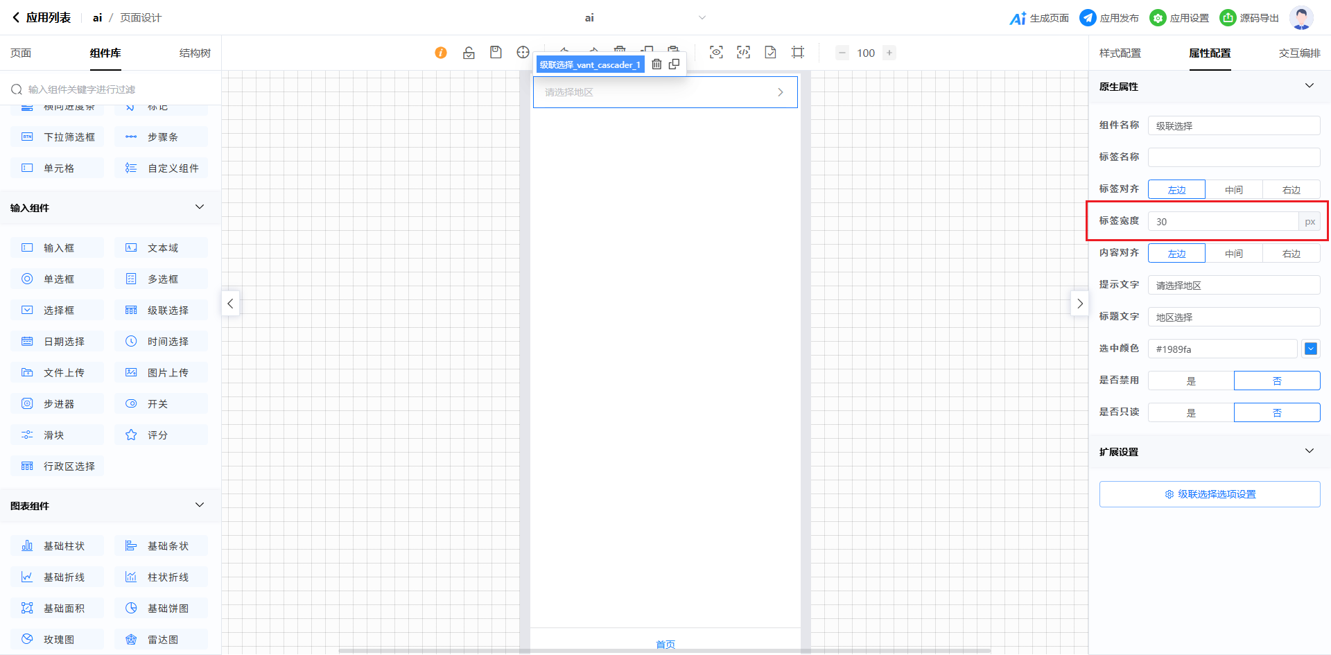Click the 级联选择选项设置 button
This screenshot has height=655, width=1331.
click(x=1209, y=494)
